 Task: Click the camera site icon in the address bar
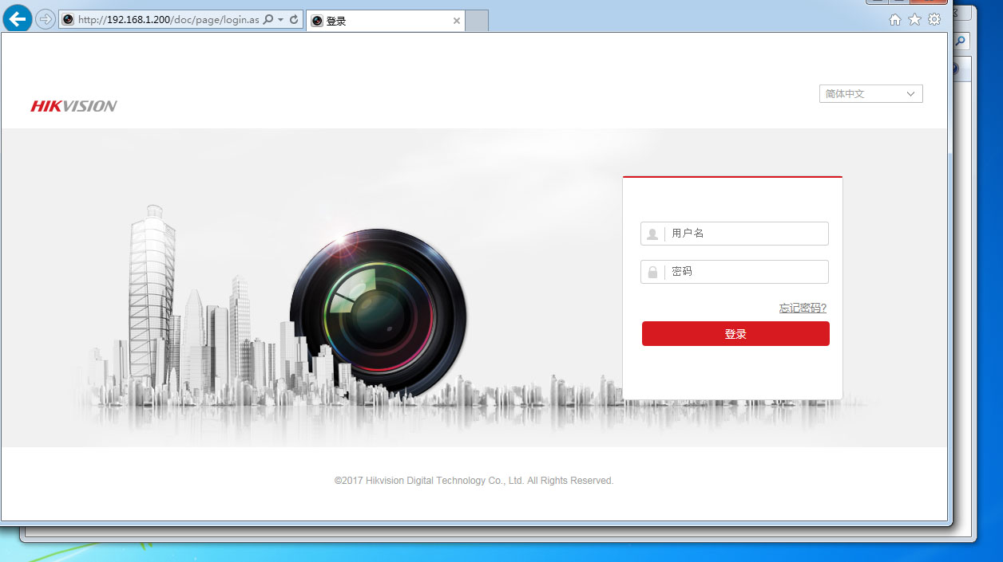[x=68, y=18]
